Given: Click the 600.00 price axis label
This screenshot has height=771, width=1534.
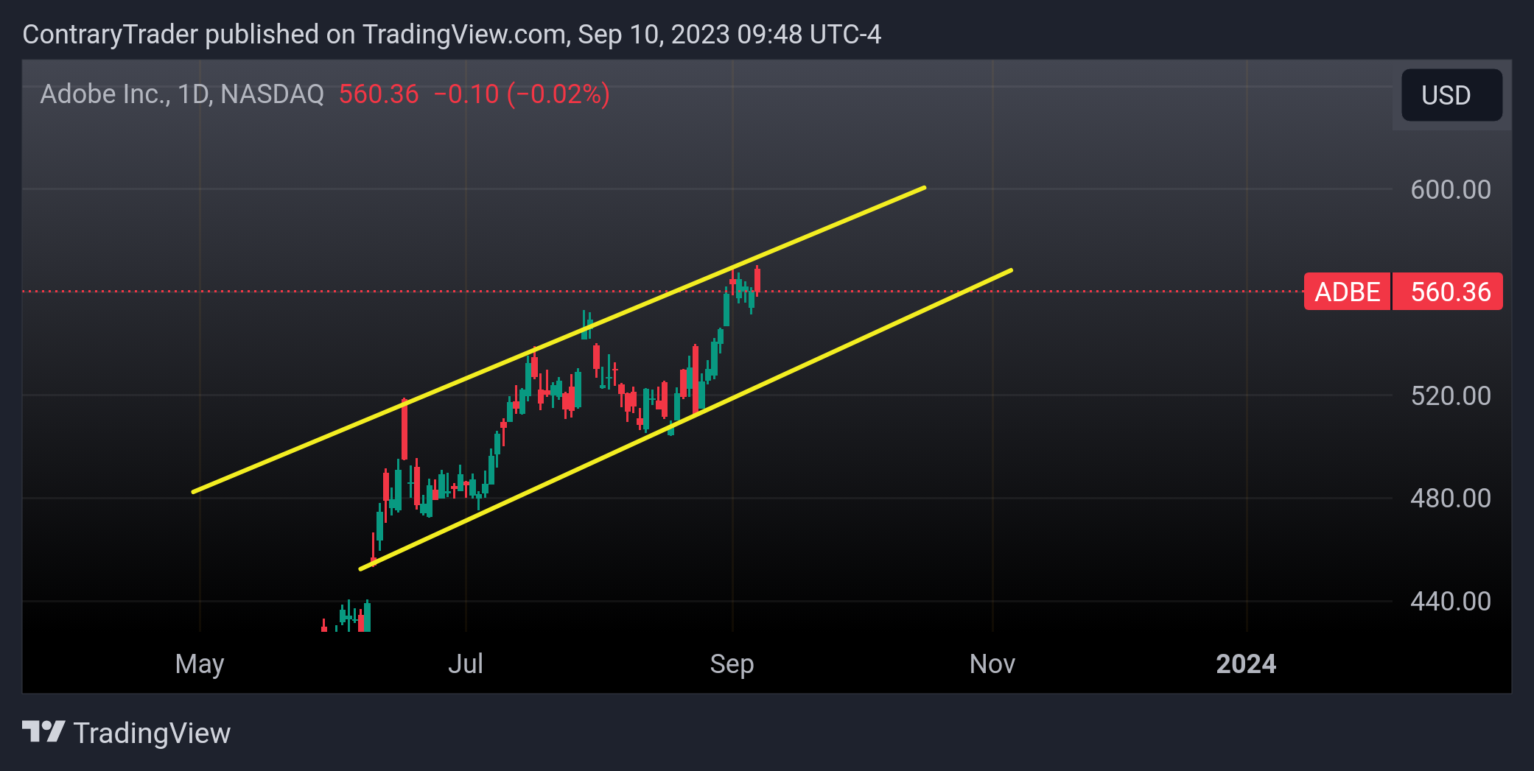Looking at the screenshot, I should click(1450, 190).
